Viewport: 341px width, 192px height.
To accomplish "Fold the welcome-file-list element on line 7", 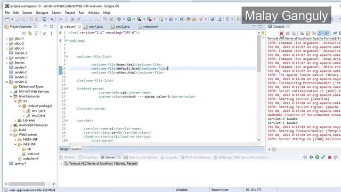I will point(67,57).
